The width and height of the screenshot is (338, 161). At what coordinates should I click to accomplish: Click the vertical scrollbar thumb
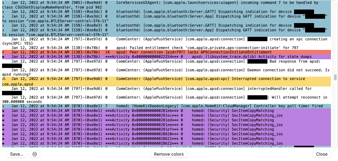pyautogui.click(x=335, y=77)
